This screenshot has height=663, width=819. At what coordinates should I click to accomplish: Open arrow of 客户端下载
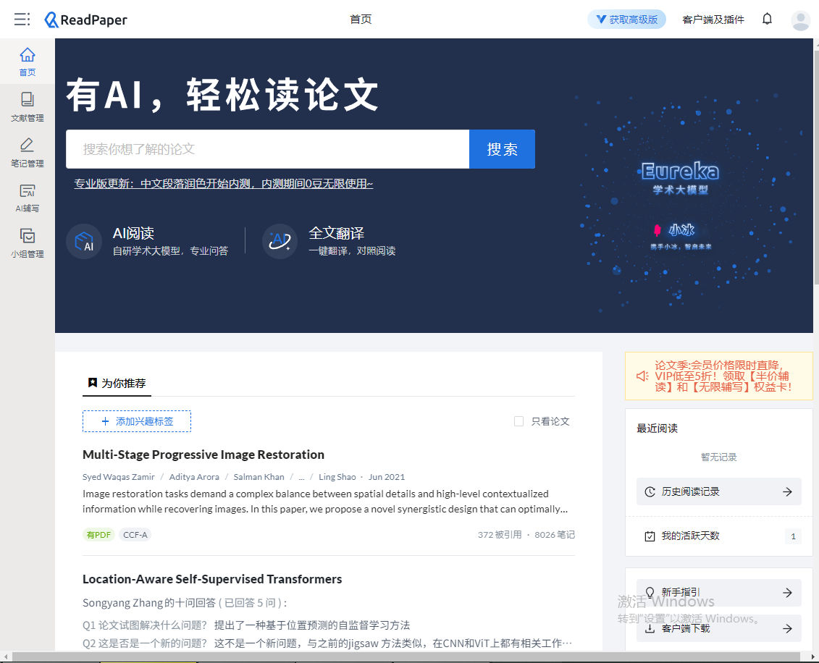coord(787,628)
